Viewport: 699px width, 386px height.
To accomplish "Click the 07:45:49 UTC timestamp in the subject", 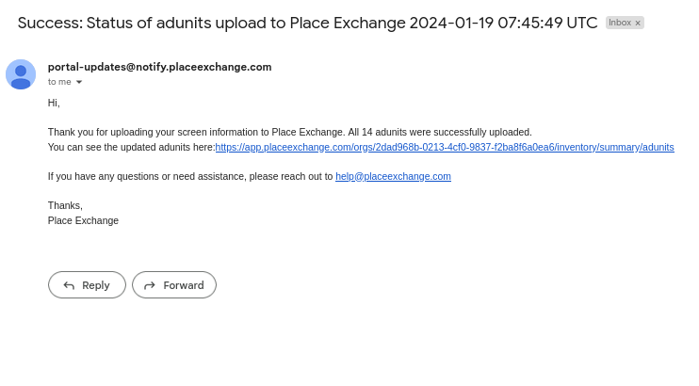I will pyautogui.click(x=547, y=23).
